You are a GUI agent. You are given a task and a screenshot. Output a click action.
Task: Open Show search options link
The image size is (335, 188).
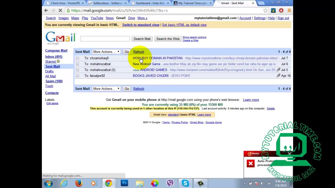pos(194,37)
